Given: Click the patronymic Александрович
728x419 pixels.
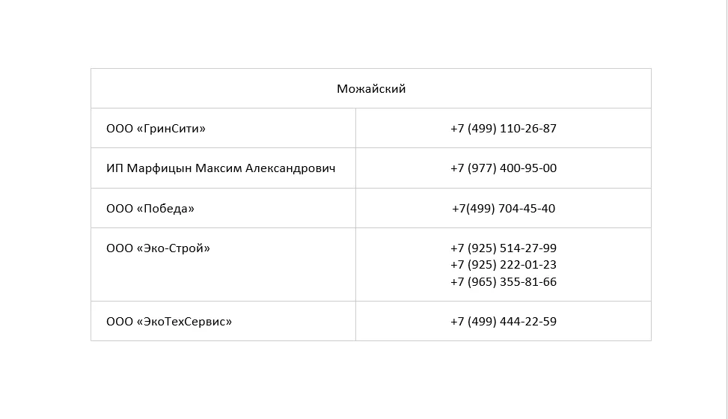Looking at the screenshot, I should point(290,168).
